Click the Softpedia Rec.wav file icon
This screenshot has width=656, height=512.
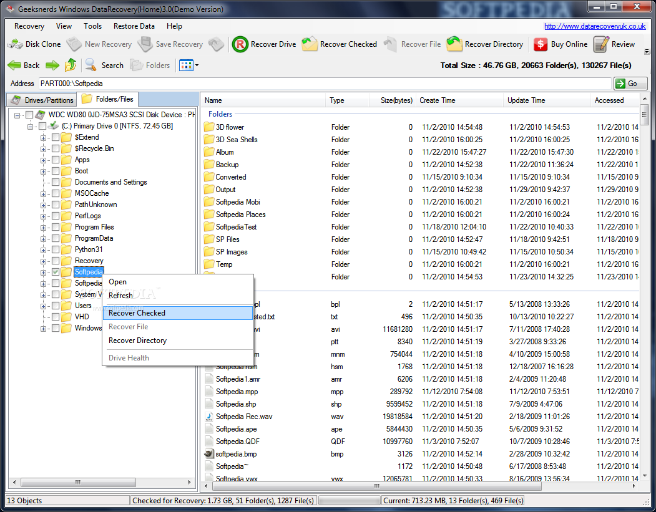coord(208,417)
